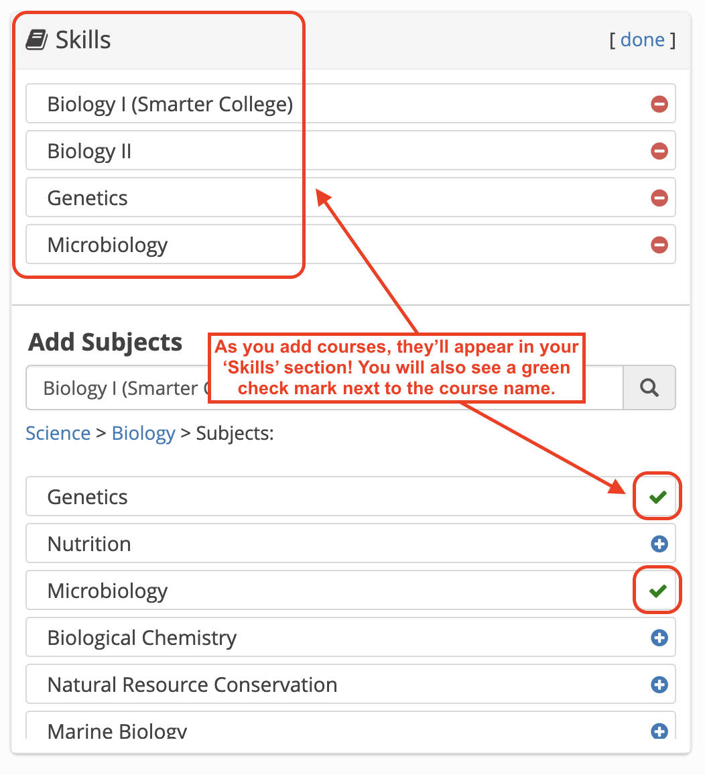Select Microbiology in the Skills list
The image size is (705, 775).
click(350, 244)
